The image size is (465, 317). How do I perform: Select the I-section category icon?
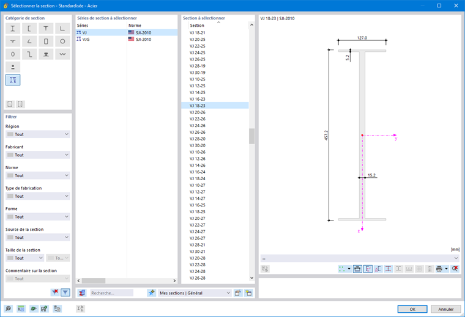(x=13, y=29)
